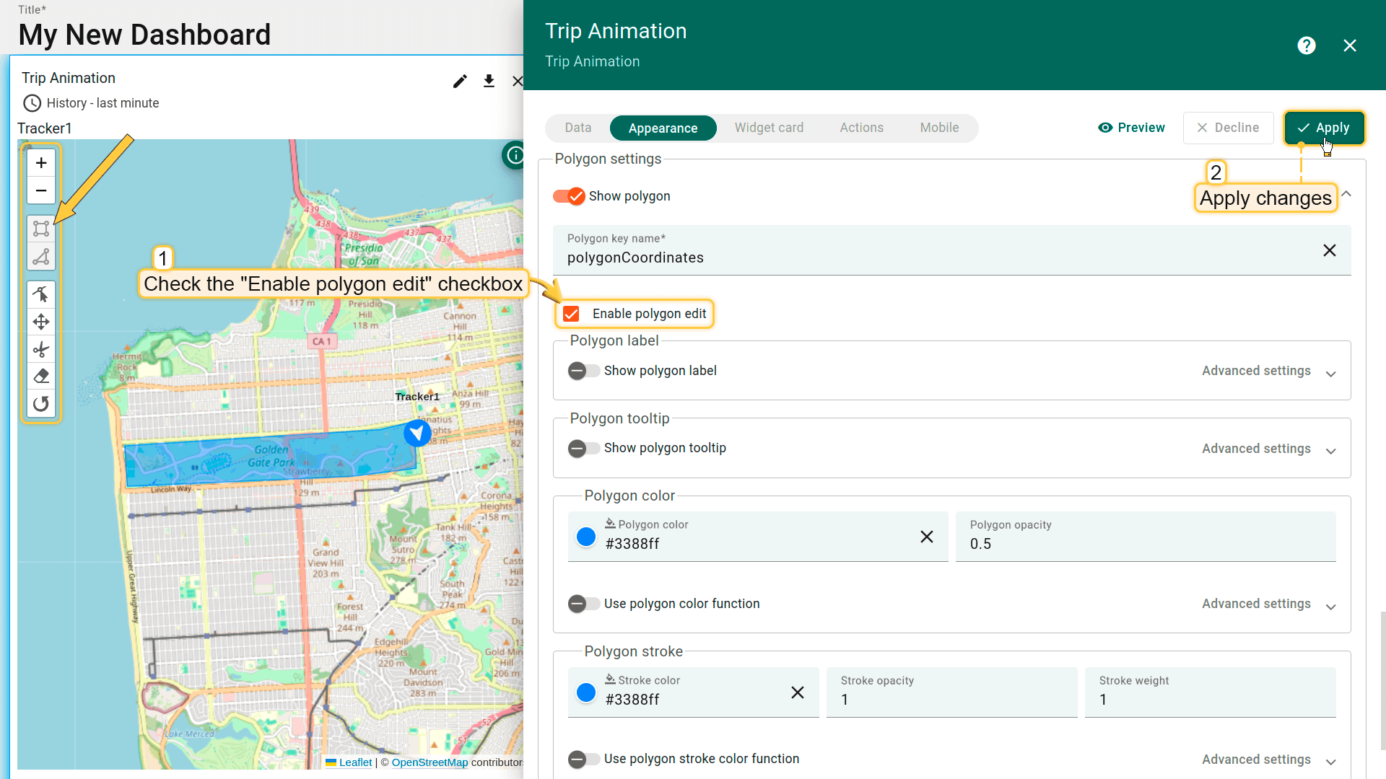This screenshot has height=779, width=1386.
Task: Toggle Use polygon stroke color function
Action: click(x=583, y=759)
